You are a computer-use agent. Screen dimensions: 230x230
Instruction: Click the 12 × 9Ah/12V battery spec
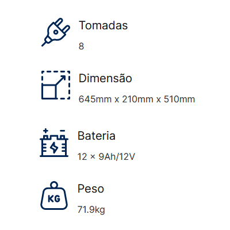tap(106, 156)
